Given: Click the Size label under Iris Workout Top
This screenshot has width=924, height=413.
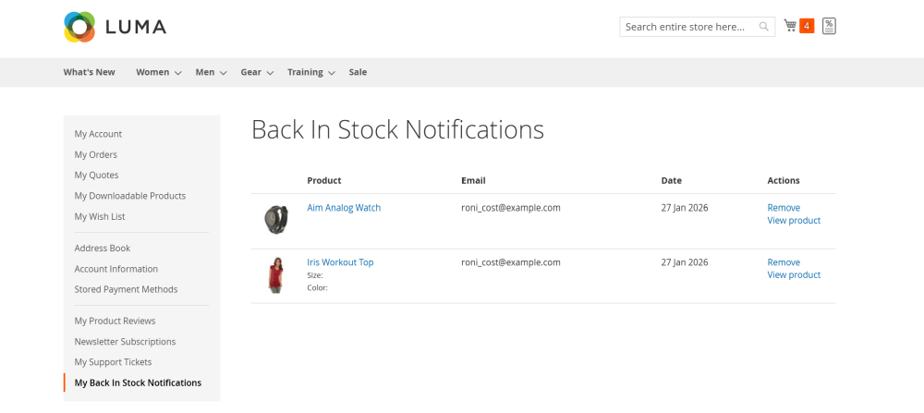Looking at the screenshot, I should [x=315, y=275].
